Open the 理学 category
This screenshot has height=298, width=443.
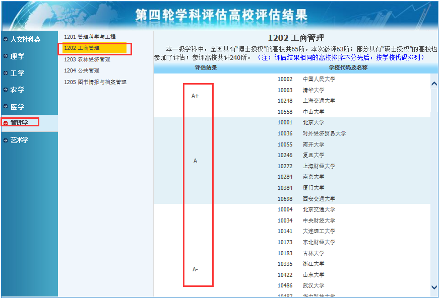tap(17, 56)
